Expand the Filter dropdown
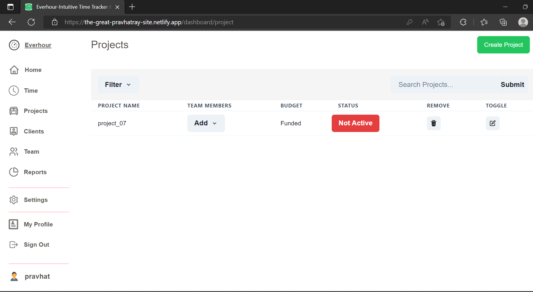This screenshot has width=533, height=292. (118, 85)
